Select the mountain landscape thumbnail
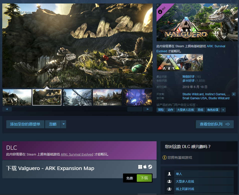 (x=17, y=97)
